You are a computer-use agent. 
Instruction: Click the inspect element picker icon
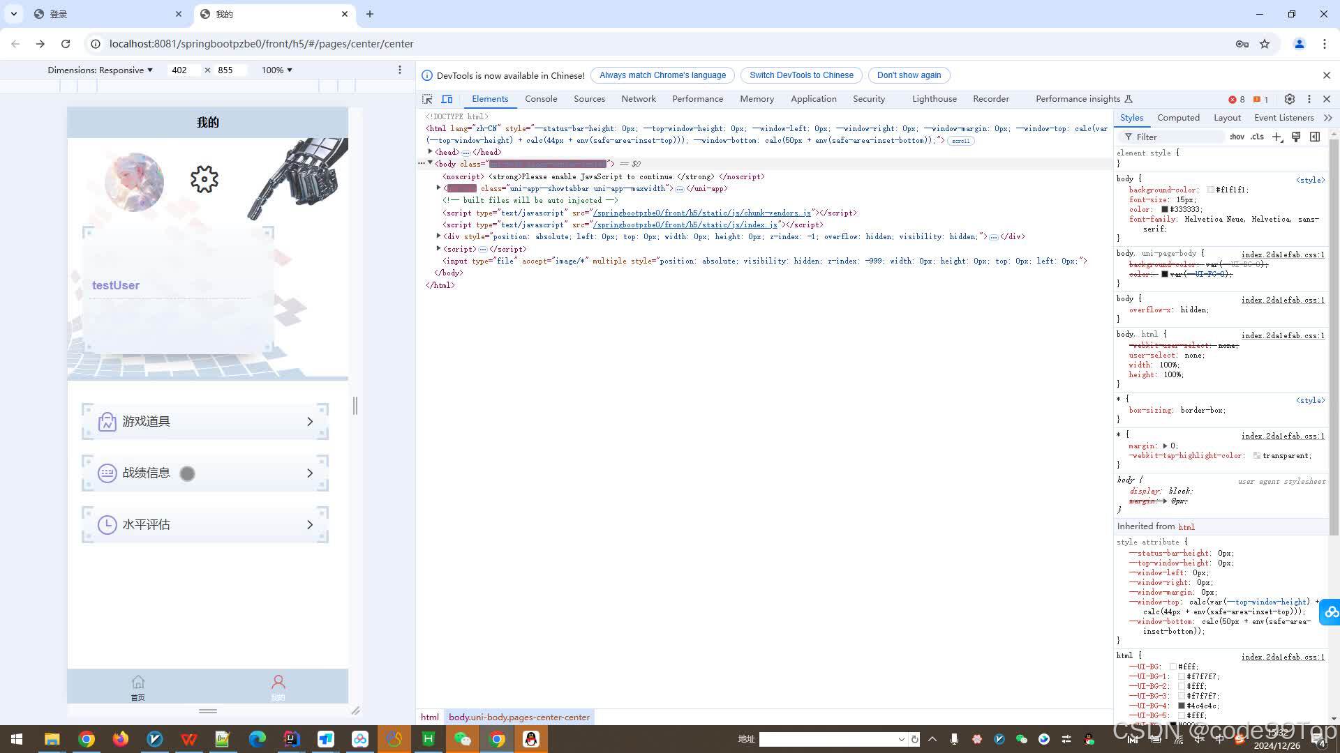(427, 99)
